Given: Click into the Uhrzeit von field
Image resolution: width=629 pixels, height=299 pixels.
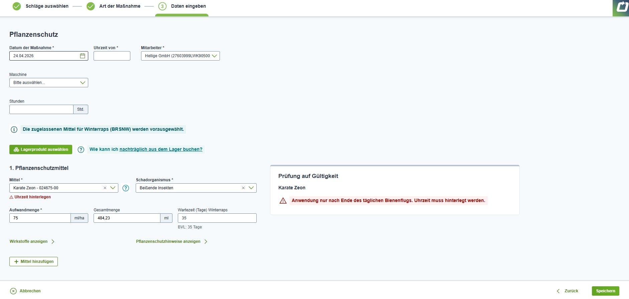Looking at the screenshot, I should pos(112,56).
